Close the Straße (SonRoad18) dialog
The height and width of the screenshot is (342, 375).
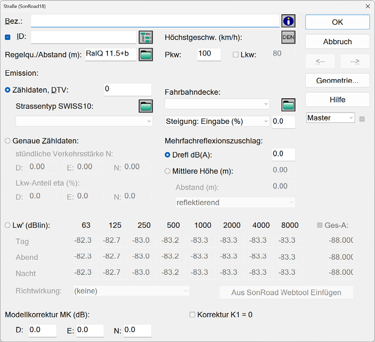[368, 6]
